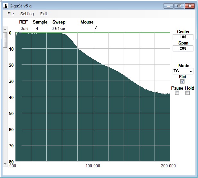Toggle the Flat checkbox
The height and width of the screenshot is (178, 198).
click(182, 82)
